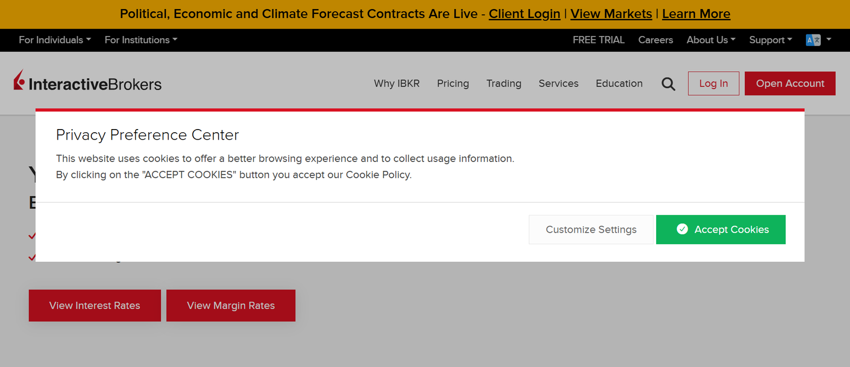The height and width of the screenshot is (367, 850).
Task: Follow the Client Login banner link
Action: (524, 14)
